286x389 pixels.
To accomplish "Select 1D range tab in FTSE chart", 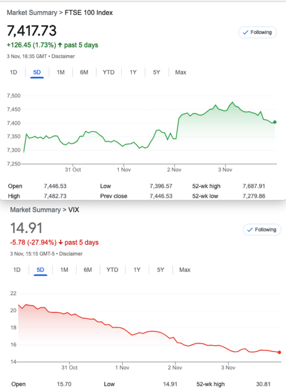I will [x=14, y=72].
